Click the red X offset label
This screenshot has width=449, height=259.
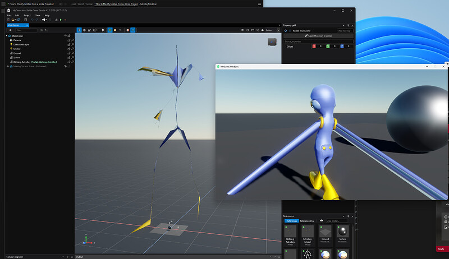click(x=314, y=47)
